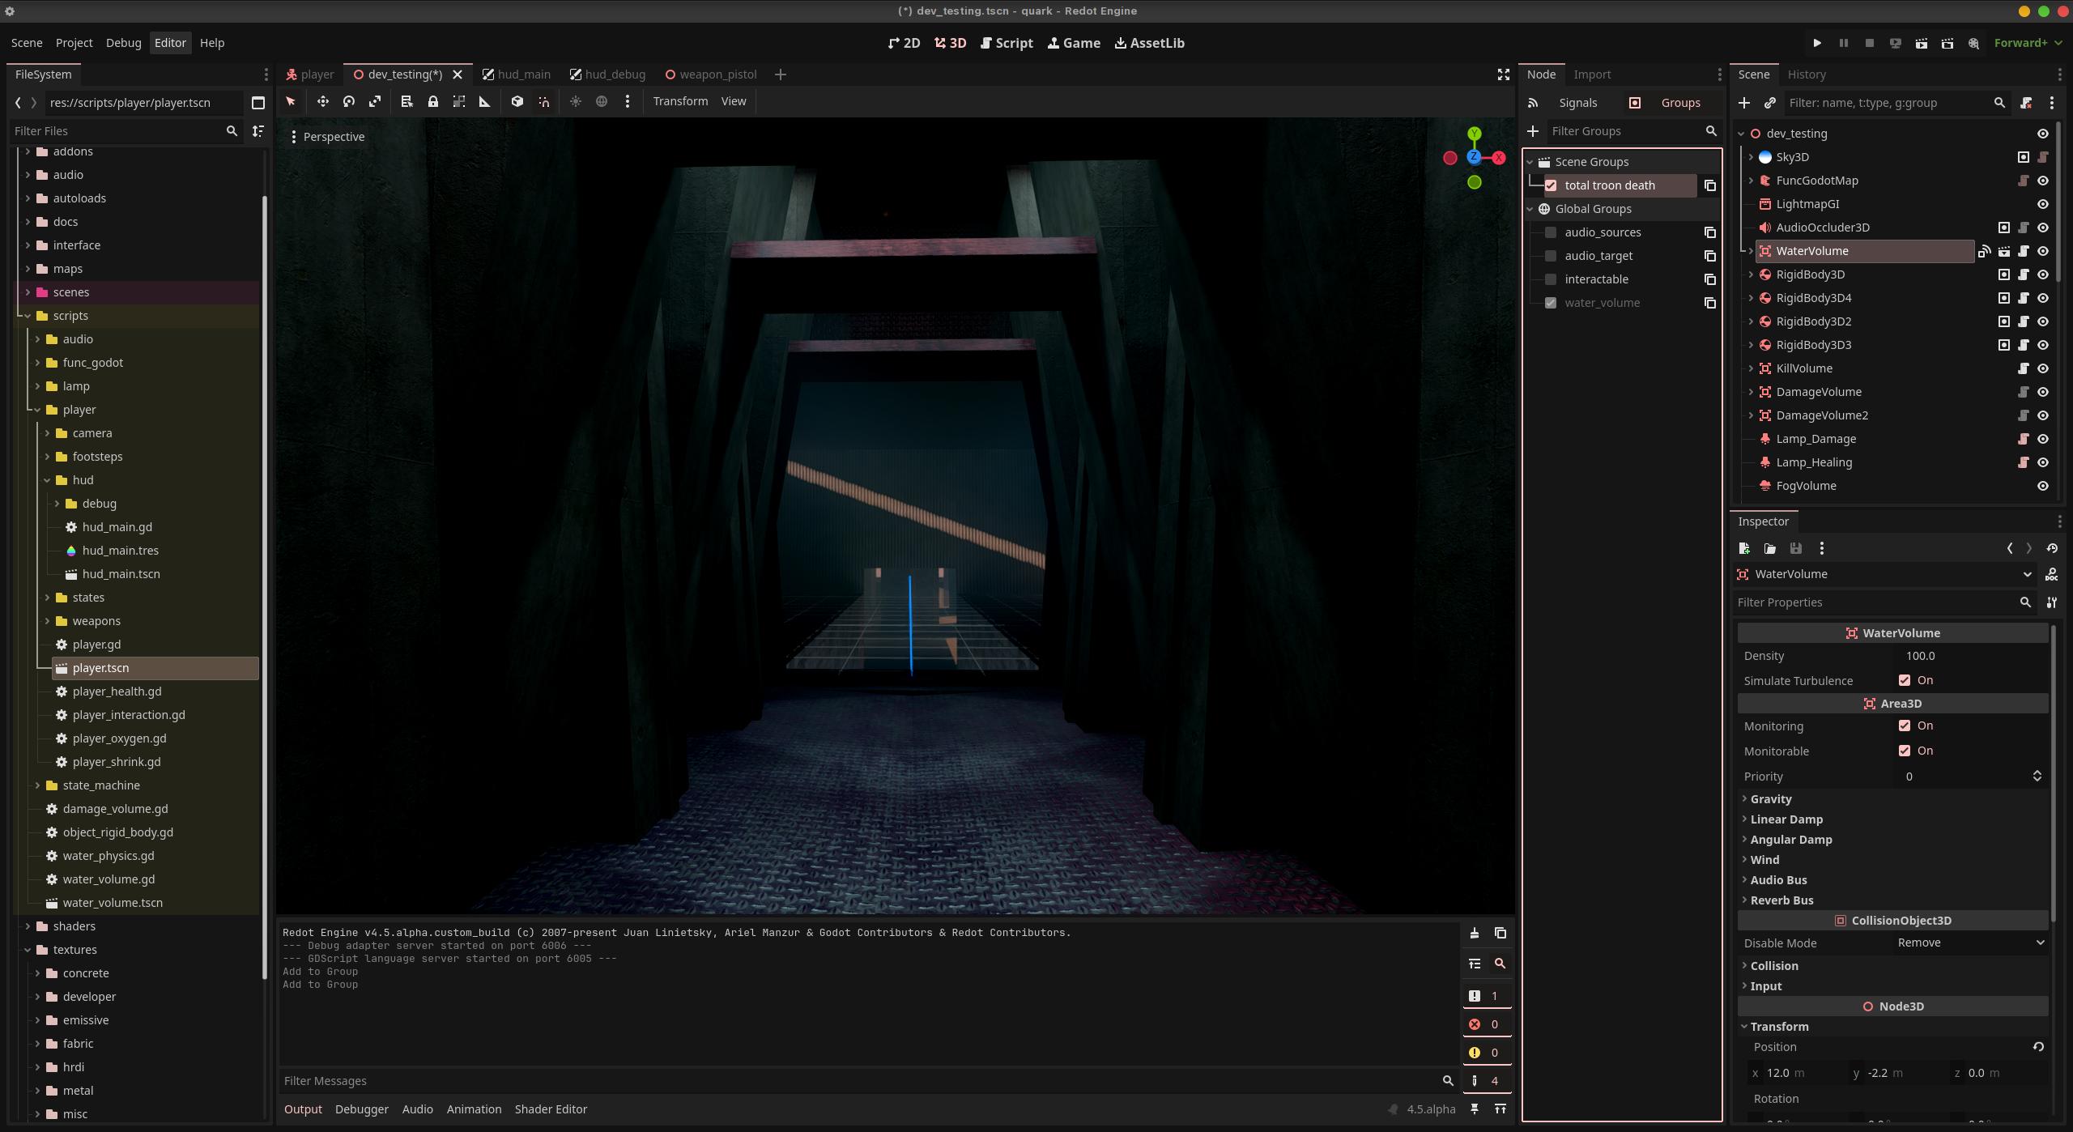Toggle output error filter count

[1487, 1024]
